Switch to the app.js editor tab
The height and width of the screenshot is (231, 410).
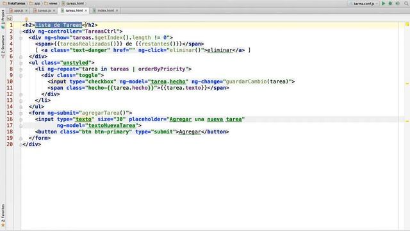point(19,10)
